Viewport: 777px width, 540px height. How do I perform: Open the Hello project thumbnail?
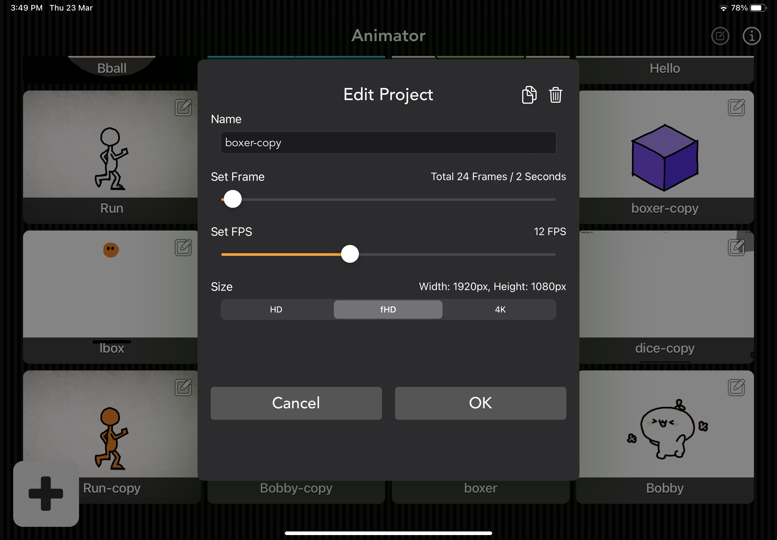pos(665,69)
